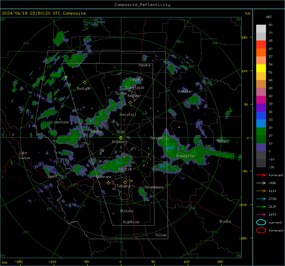Click the Cochrane city label
The width and height of the screenshot is (285, 266).
tap(104, 177)
